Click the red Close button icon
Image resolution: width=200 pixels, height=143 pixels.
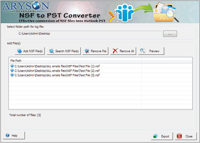179,136
